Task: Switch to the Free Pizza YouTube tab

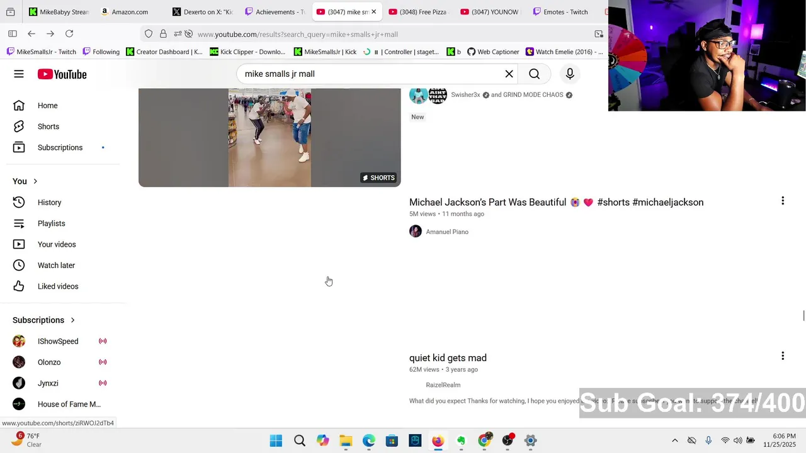Action: (417, 12)
